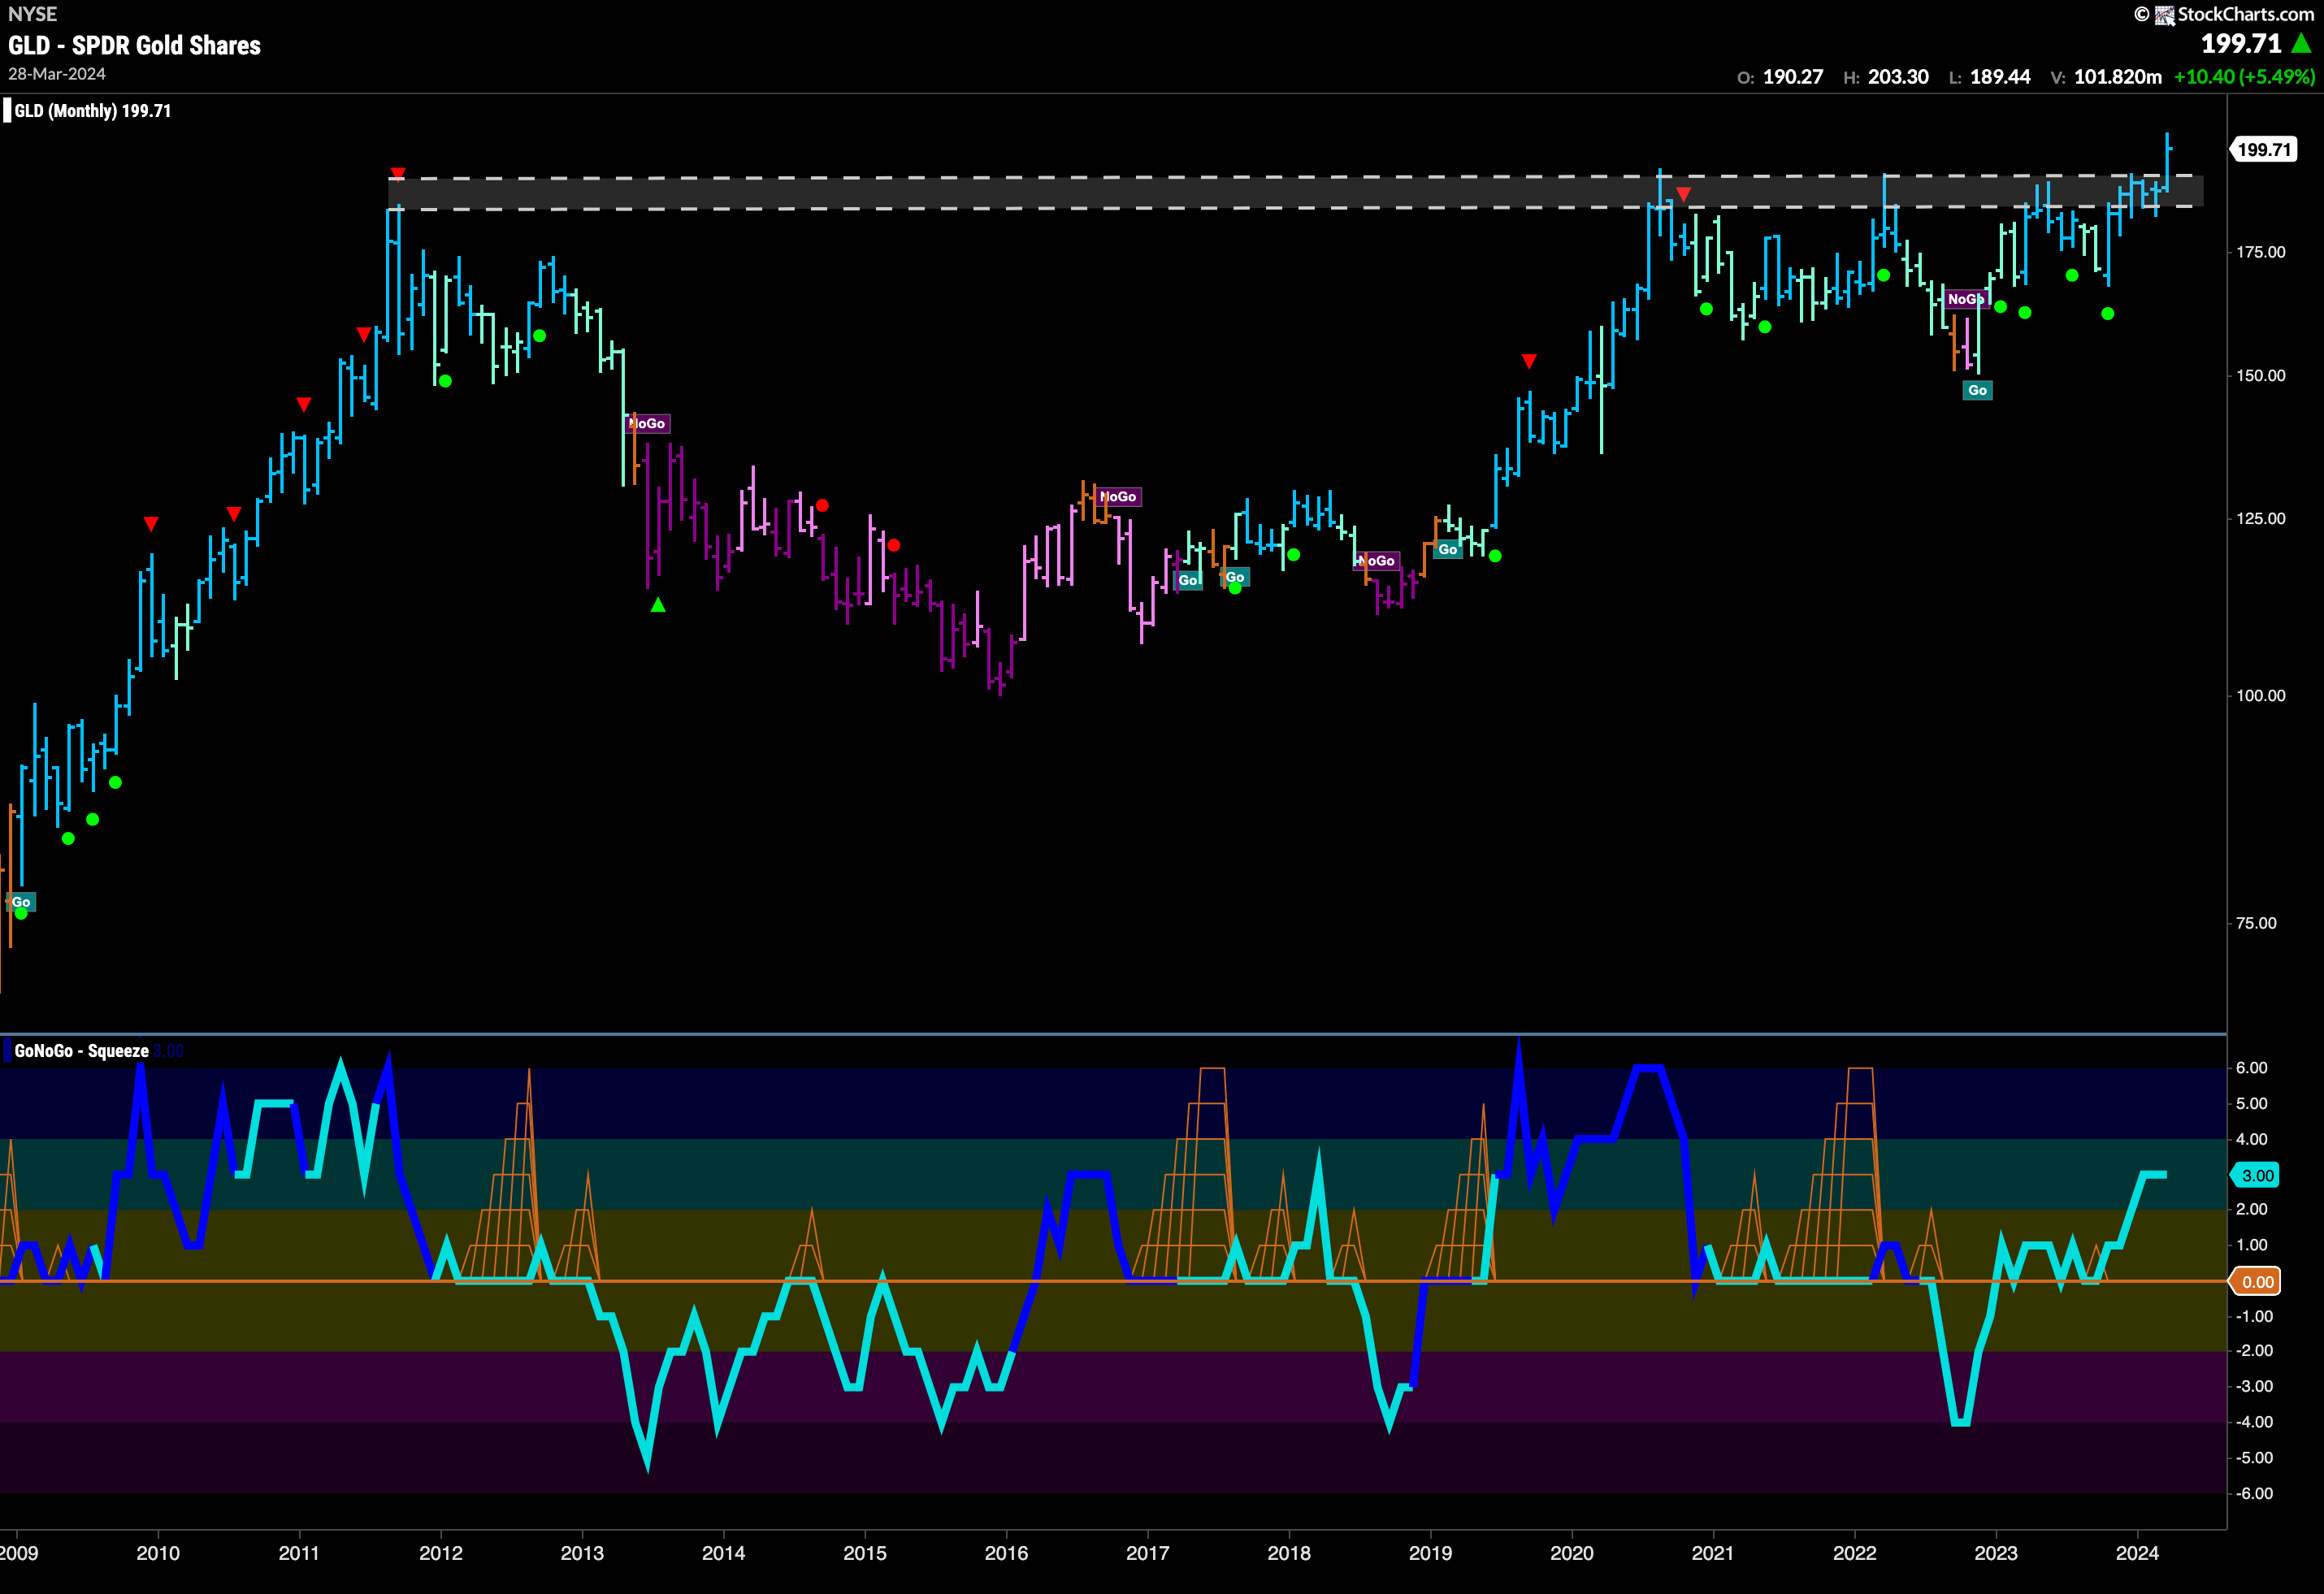Click the open value 190.27
This screenshot has height=1594, width=2324.
tap(1793, 77)
